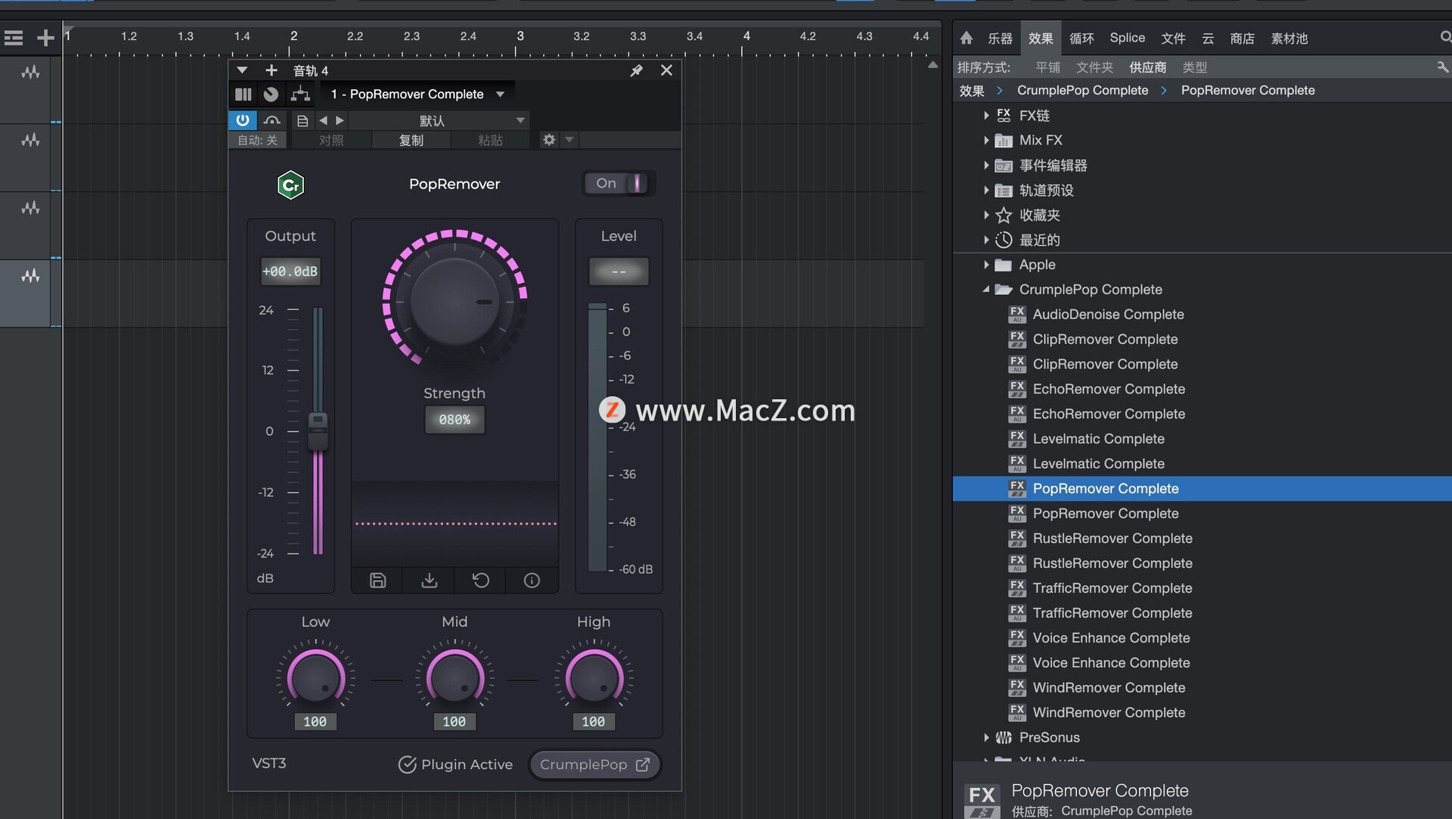Switch to 乐器 instruments tab
1452x819 pixels.
1000,38
